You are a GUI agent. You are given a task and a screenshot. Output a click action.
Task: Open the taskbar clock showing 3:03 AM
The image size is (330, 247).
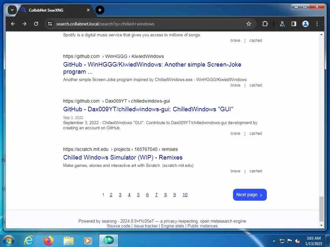(314, 241)
